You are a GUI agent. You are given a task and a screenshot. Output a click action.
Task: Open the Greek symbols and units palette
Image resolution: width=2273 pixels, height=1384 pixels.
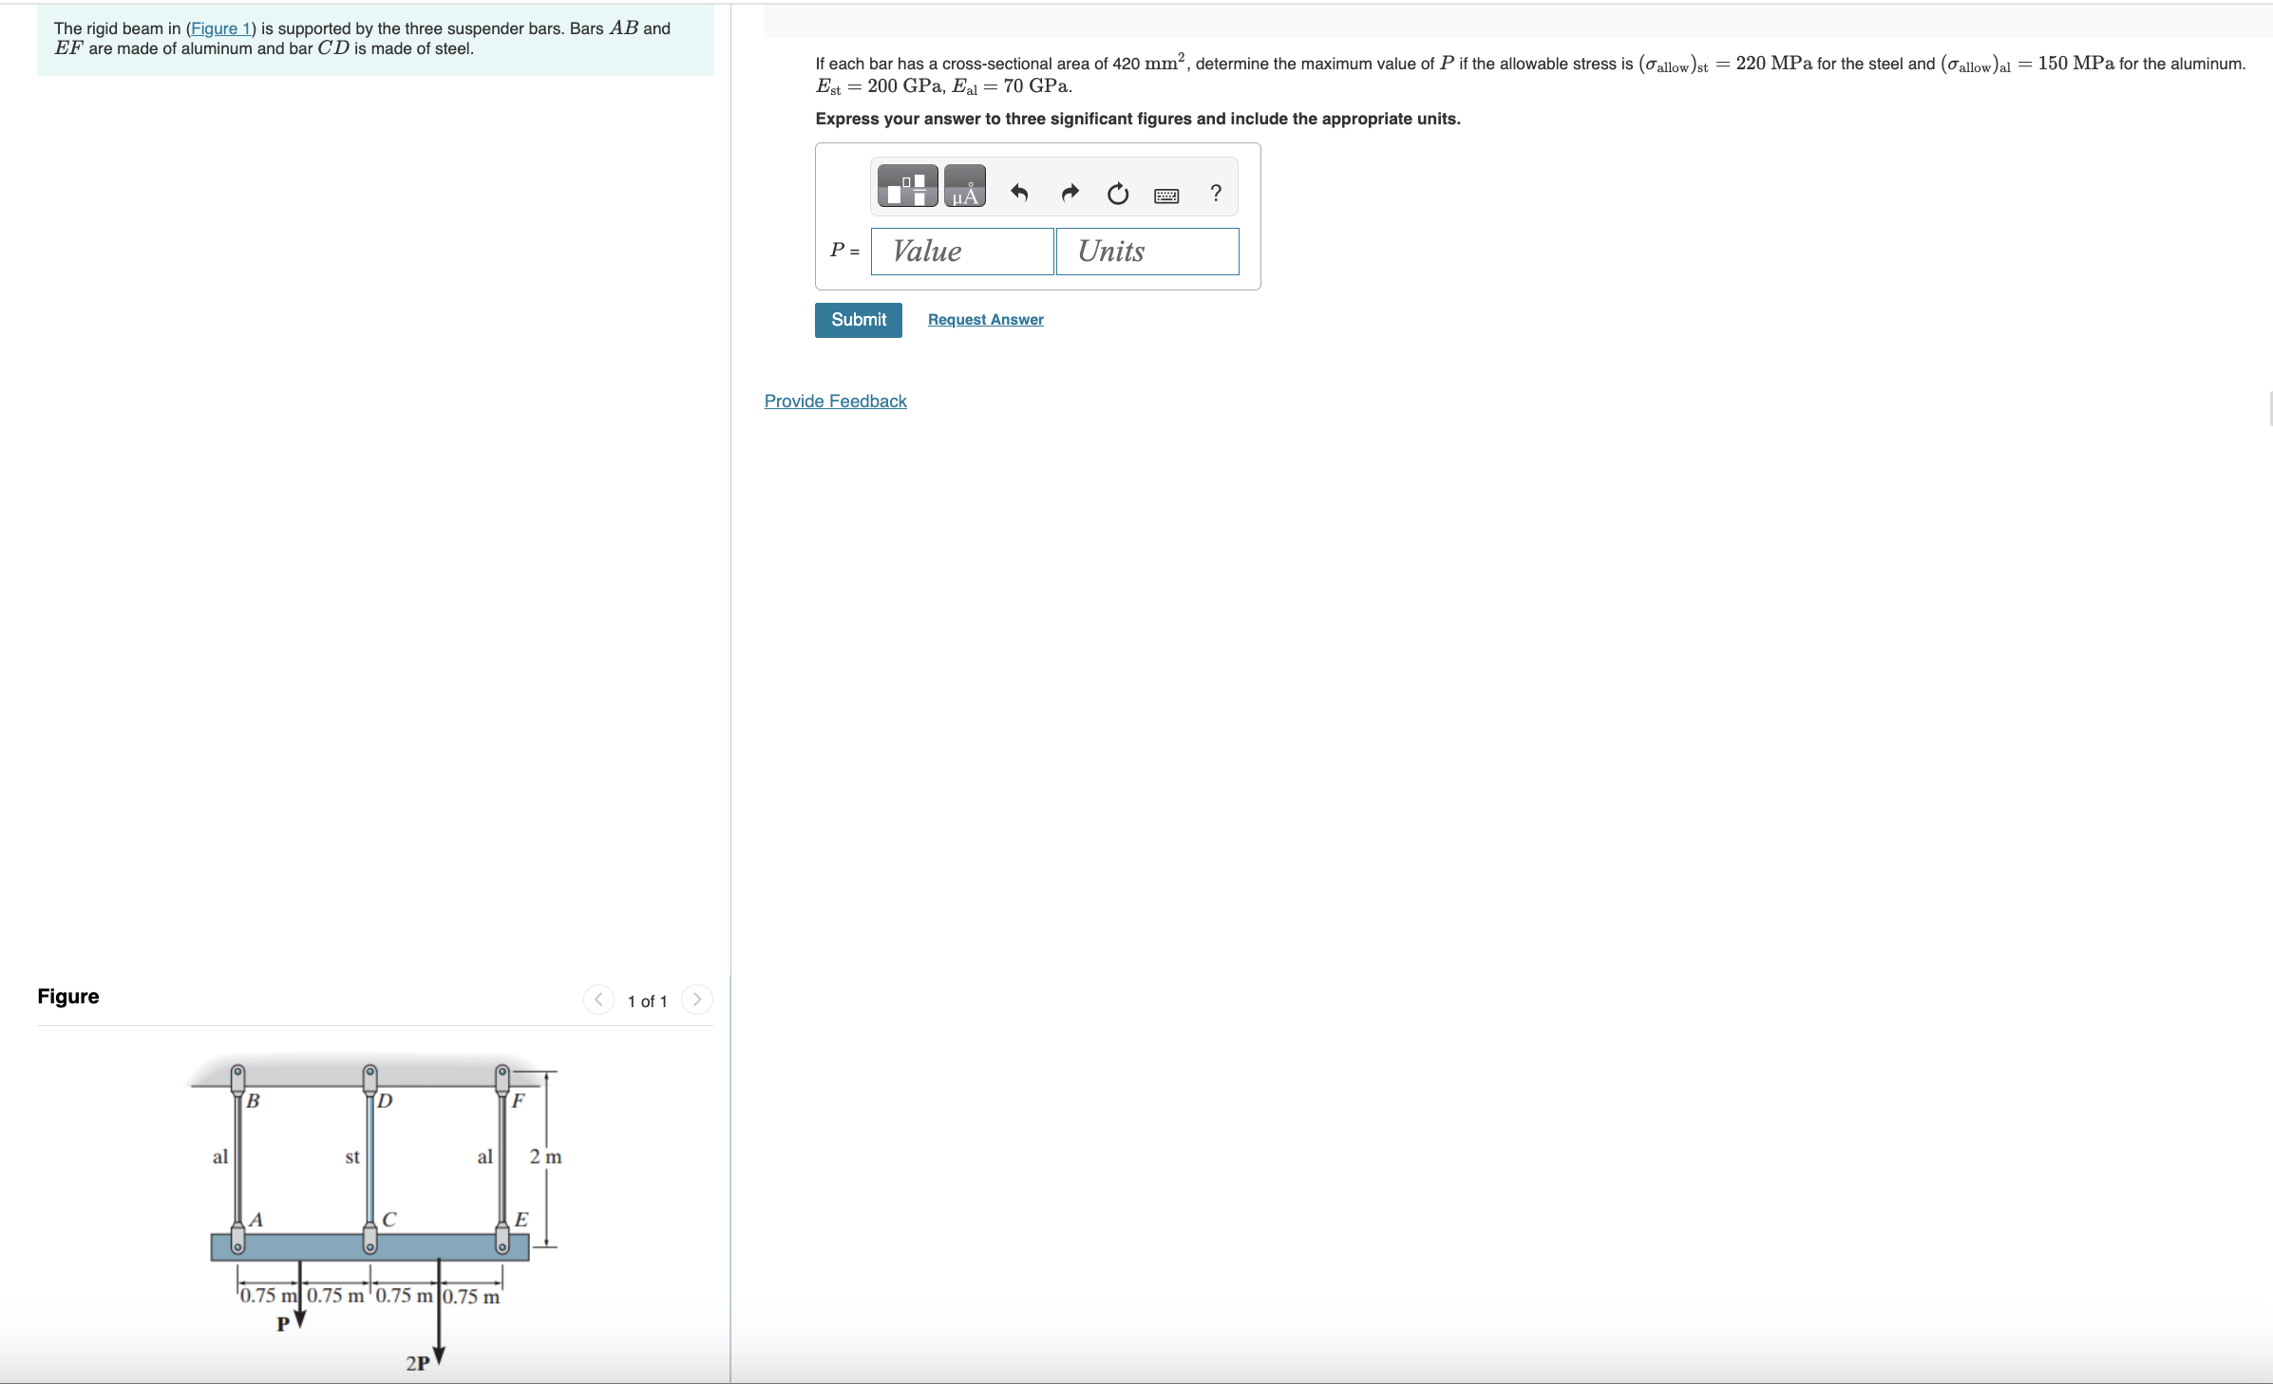coord(964,186)
